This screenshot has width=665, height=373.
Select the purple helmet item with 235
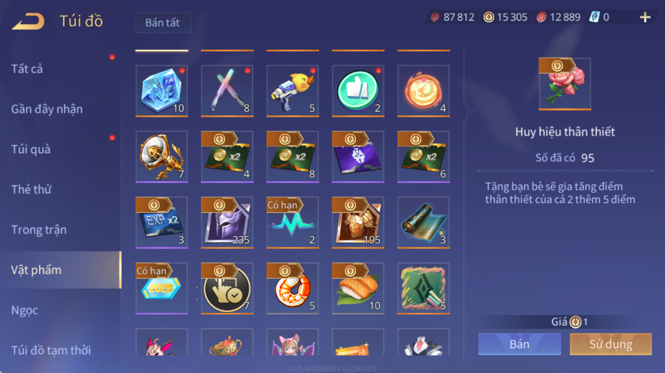[x=227, y=222]
